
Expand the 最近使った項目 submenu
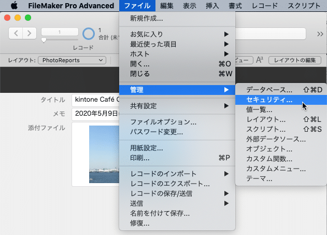(177, 44)
